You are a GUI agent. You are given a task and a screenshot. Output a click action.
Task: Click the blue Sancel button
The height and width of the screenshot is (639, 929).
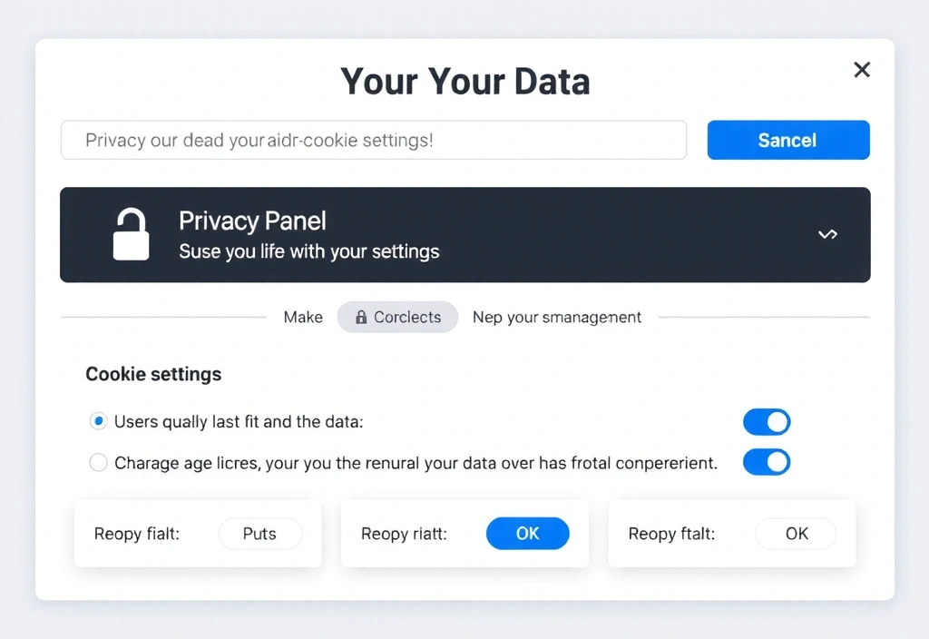pos(787,140)
